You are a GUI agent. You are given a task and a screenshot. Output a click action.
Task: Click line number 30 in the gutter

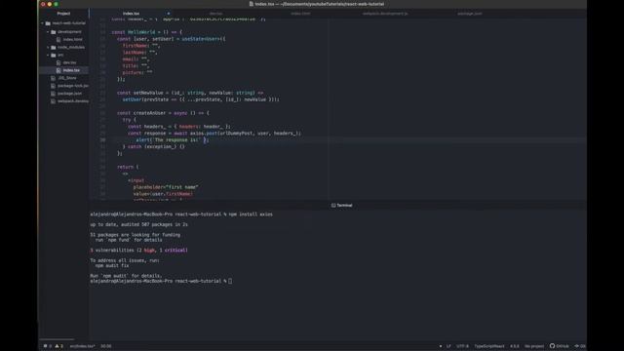pyautogui.click(x=102, y=140)
